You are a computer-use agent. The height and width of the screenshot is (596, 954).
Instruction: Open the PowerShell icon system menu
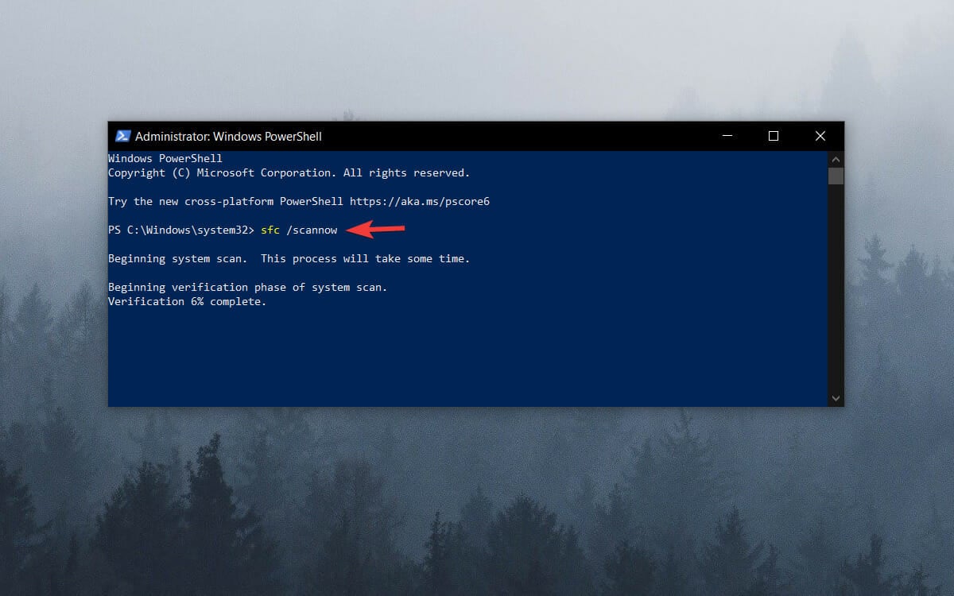pyautogui.click(x=122, y=136)
